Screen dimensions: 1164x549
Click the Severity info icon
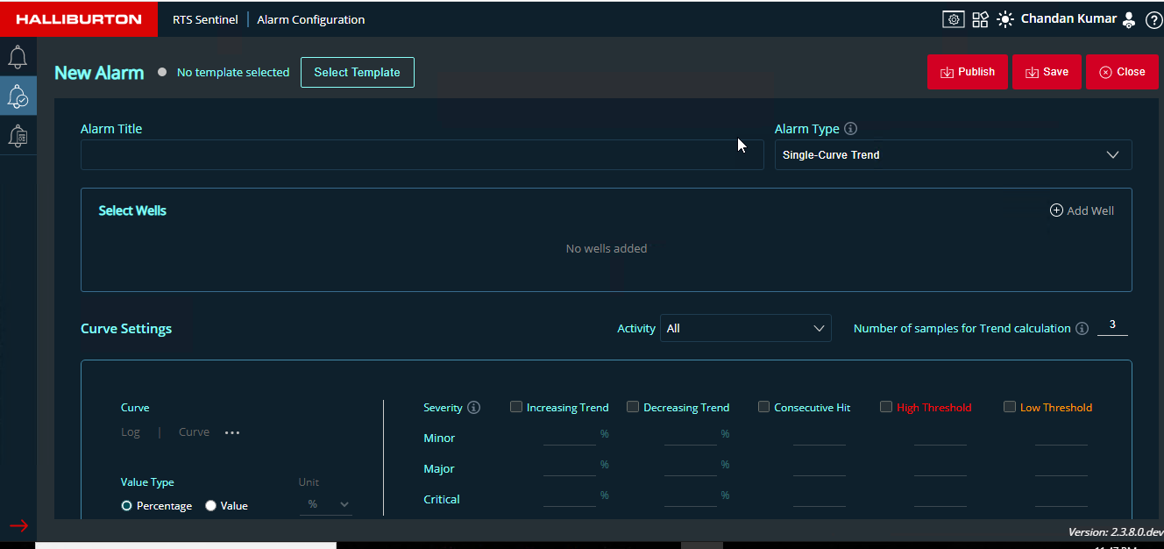click(474, 408)
